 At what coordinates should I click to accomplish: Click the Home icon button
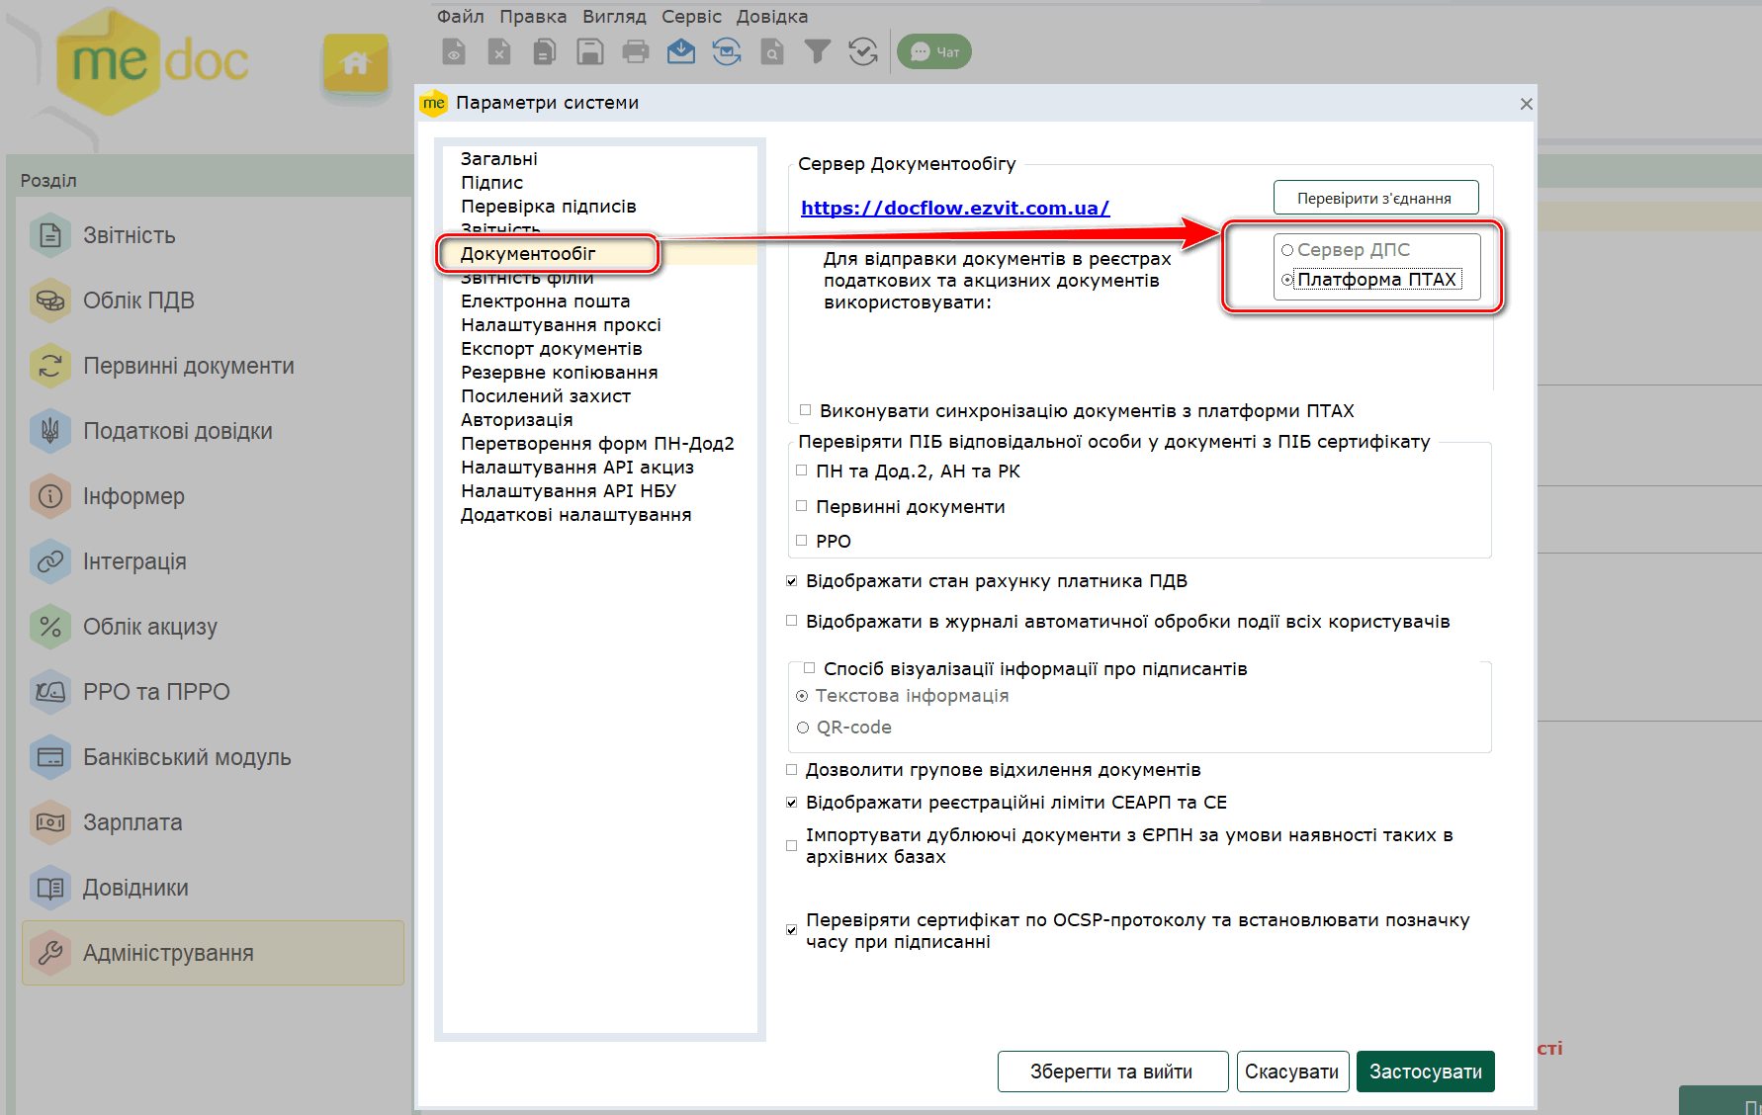[355, 64]
